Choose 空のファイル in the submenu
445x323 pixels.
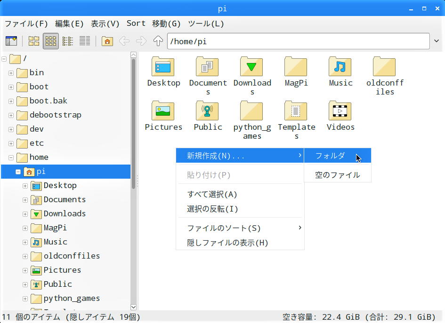click(338, 175)
